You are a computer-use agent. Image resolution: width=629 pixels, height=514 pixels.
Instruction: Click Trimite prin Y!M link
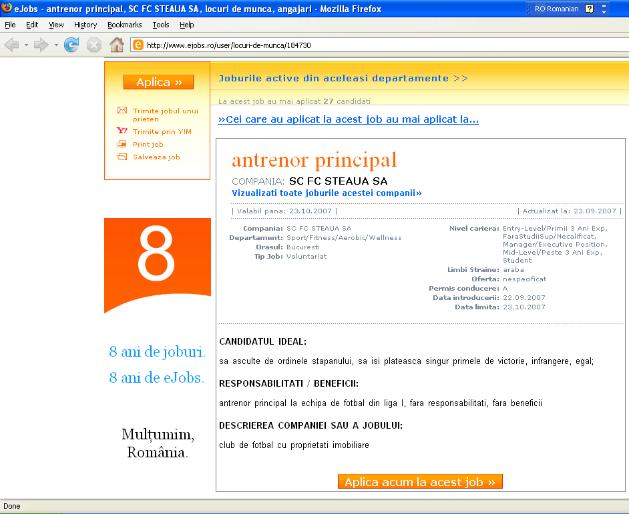pos(162,131)
